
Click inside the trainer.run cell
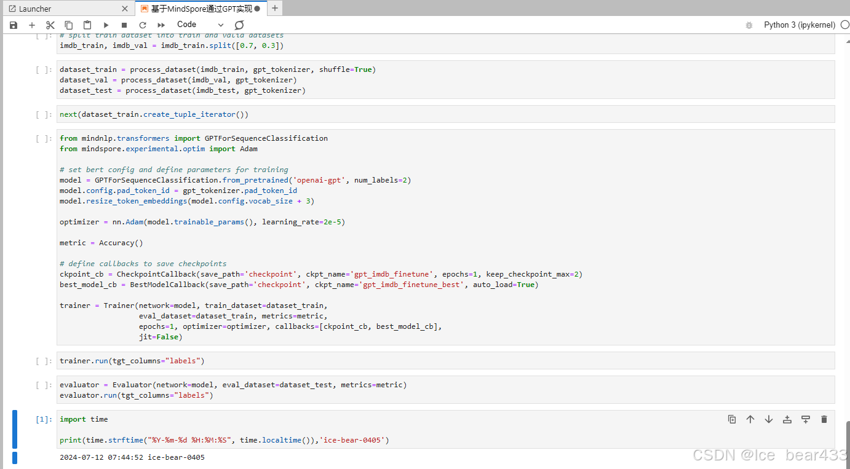[445, 361]
